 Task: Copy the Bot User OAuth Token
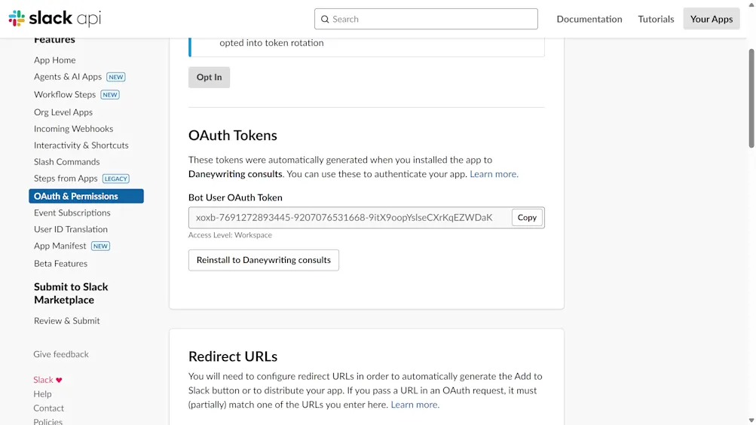527,217
